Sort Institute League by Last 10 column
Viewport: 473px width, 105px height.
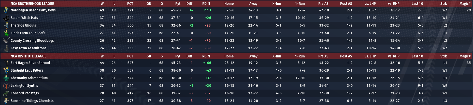pyautogui.click(x=417, y=56)
